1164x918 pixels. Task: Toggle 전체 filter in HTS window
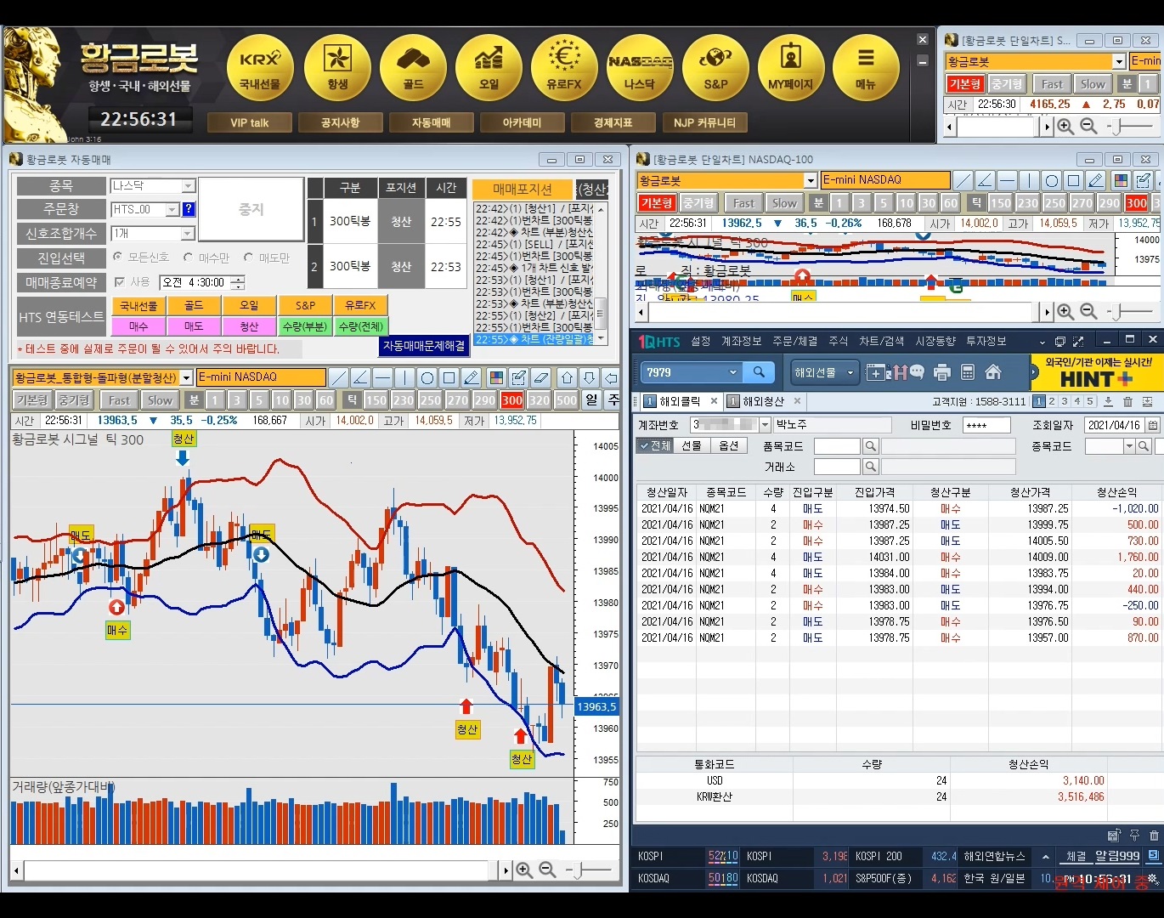pos(654,445)
